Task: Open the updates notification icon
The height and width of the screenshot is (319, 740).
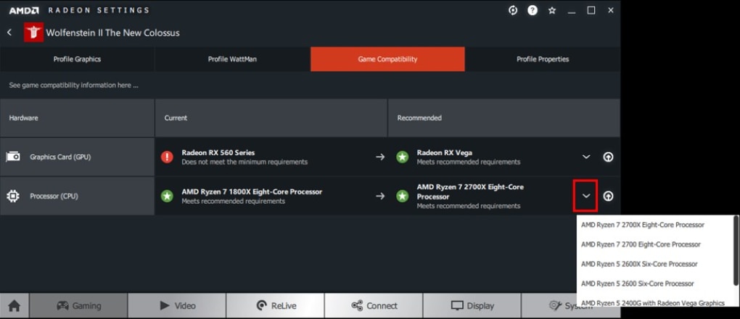Action: [x=513, y=10]
